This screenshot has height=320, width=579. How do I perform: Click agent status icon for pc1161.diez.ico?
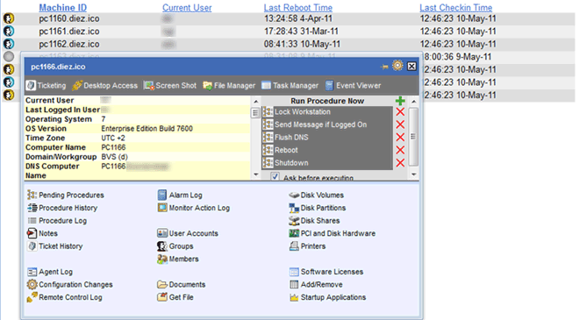pyautogui.click(x=9, y=31)
